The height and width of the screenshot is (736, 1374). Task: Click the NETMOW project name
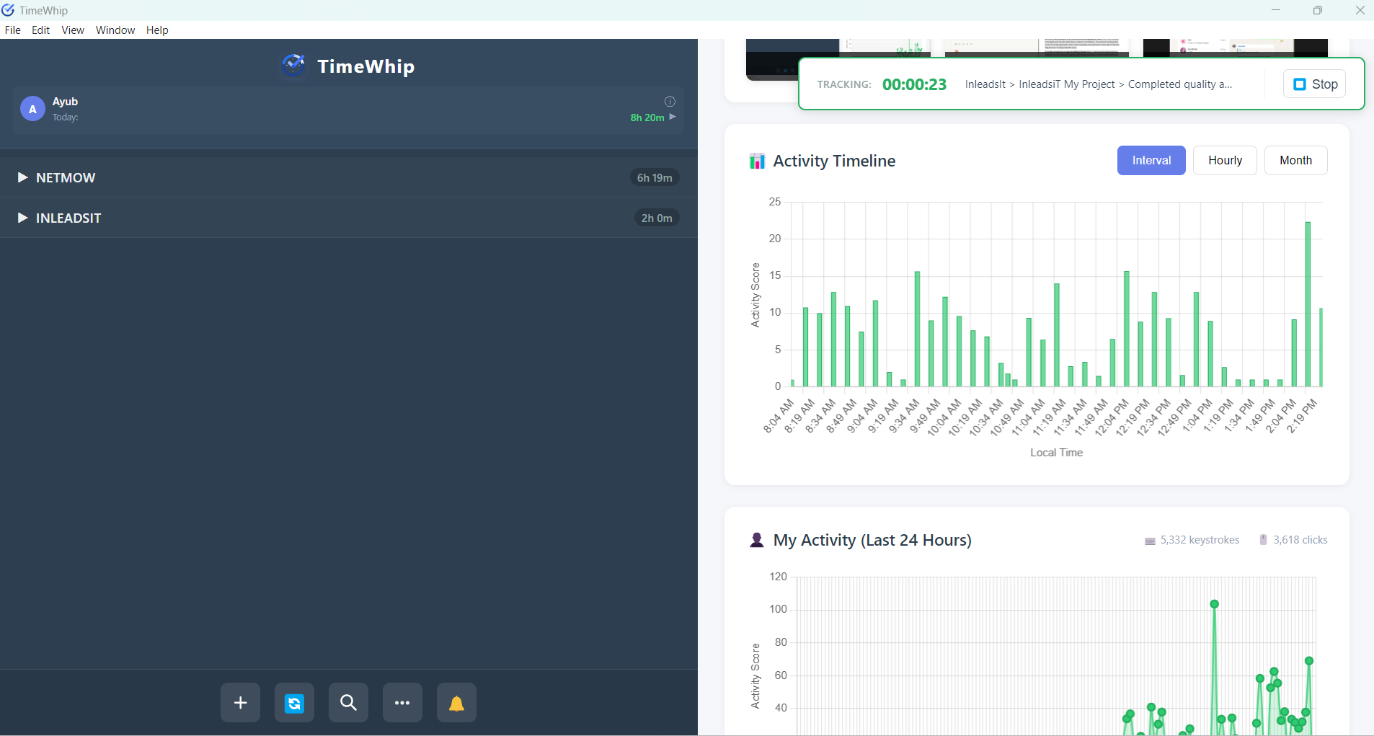pos(66,177)
